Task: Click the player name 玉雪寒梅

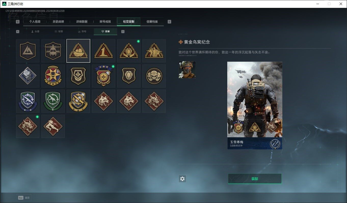Action: coord(237,142)
